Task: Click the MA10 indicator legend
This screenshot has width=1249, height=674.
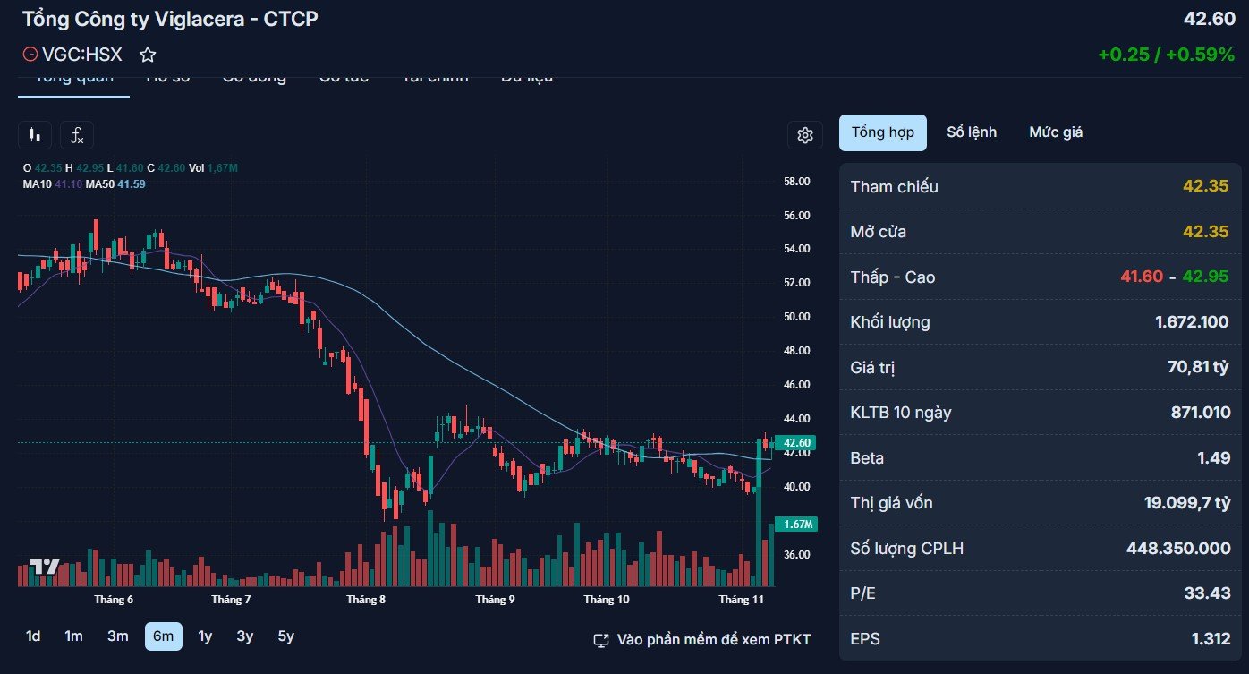Action: coord(52,183)
